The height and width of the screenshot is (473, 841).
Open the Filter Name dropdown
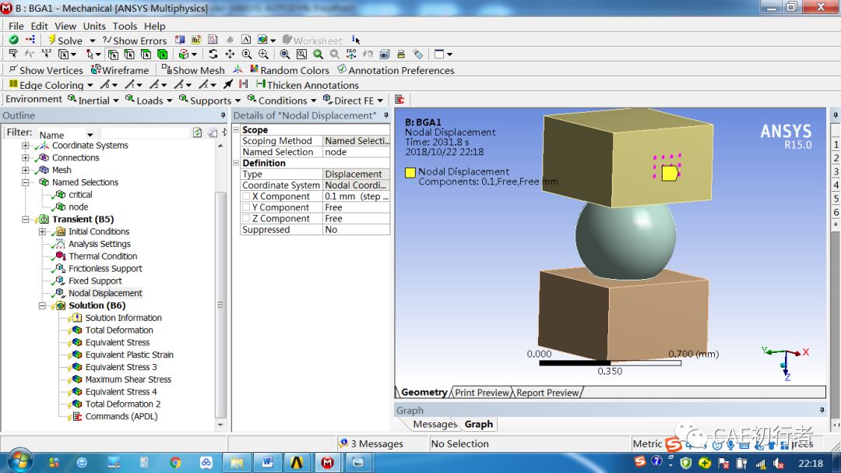[90, 135]
